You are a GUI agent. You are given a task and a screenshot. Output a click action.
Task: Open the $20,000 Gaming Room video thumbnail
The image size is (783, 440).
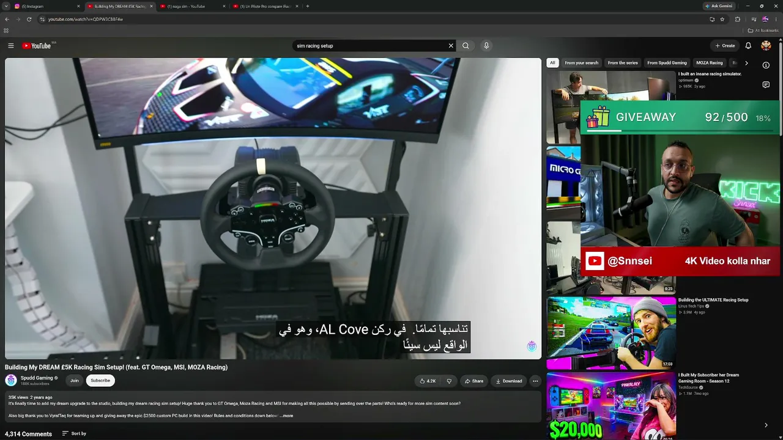click(611, 406)
